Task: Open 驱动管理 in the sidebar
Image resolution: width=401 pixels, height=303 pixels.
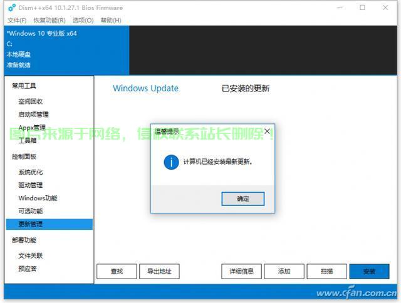Action: click(31, 185)
